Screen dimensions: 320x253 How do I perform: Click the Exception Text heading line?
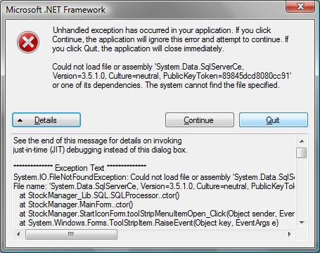click(79, 168)
